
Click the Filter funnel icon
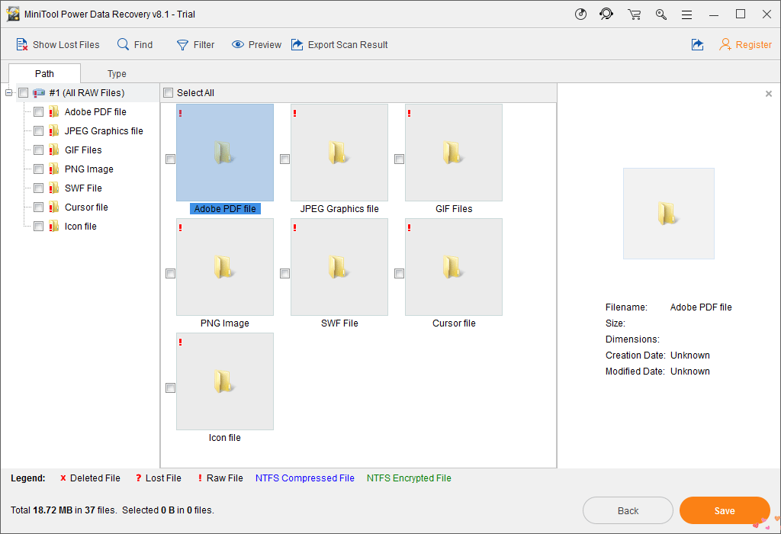(183, 45)
